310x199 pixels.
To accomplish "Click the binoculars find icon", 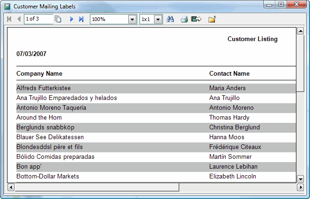I will pos(170,19).
